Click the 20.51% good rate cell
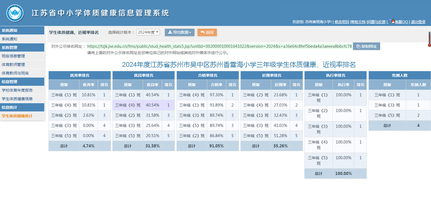Viewport: 431px width, 205px height. [152, 136]
